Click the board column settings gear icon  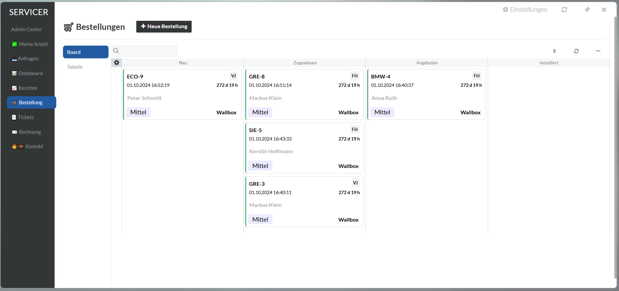117,63
